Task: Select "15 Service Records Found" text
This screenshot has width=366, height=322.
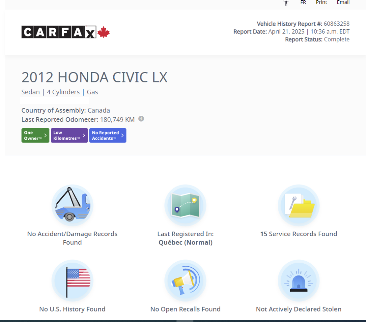Action: pos(298,234)
